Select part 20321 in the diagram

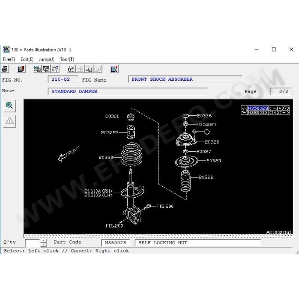[112, 116]
